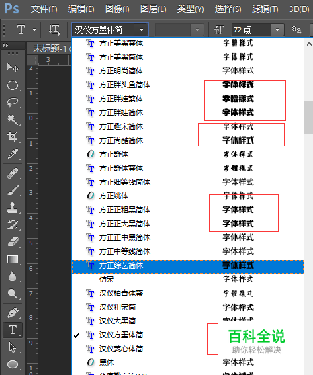Choose 方正细等线简体 font
The image size is (313, 375).
coord(188,182)
